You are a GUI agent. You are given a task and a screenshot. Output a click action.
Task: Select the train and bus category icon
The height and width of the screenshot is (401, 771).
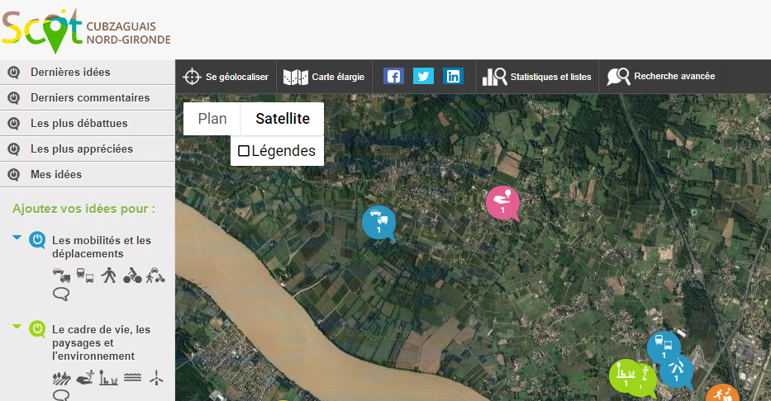pos(85,276)
